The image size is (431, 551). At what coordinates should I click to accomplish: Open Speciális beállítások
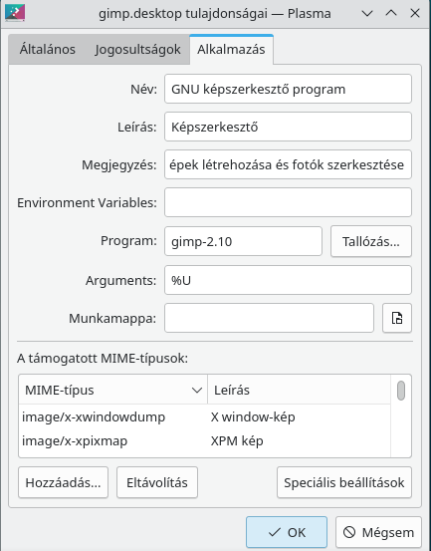coord(344,482)
